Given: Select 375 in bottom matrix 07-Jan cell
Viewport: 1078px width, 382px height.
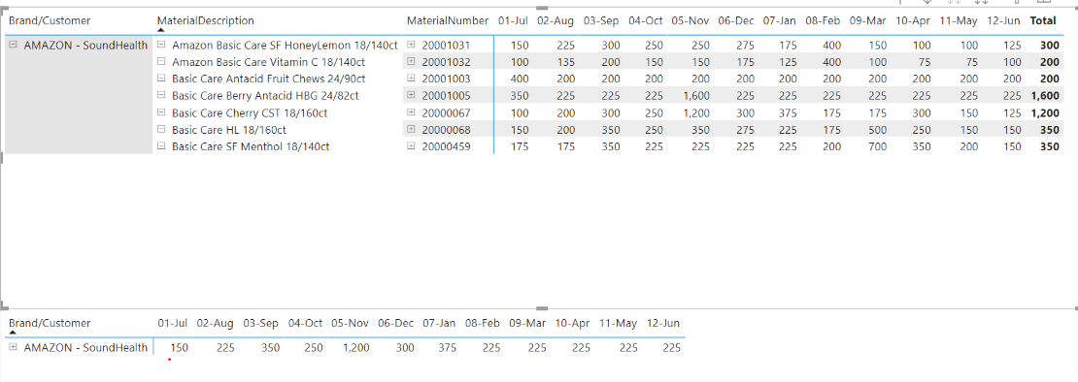Looking at the screenshot, I should point(447,348).
